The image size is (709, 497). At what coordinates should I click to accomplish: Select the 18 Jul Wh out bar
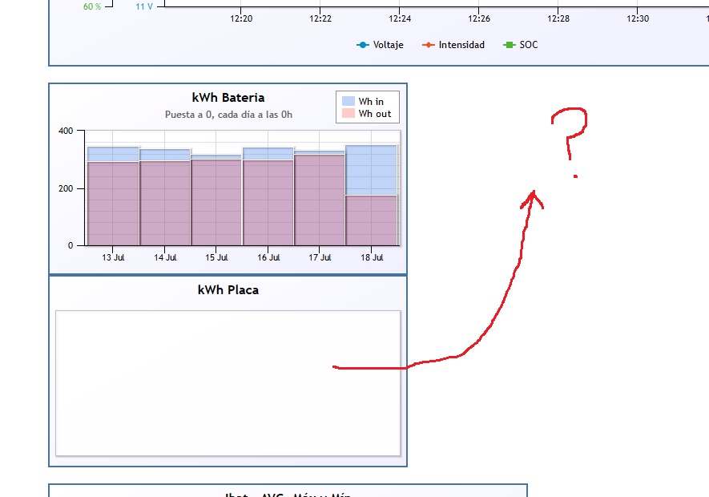coord(371,220)
